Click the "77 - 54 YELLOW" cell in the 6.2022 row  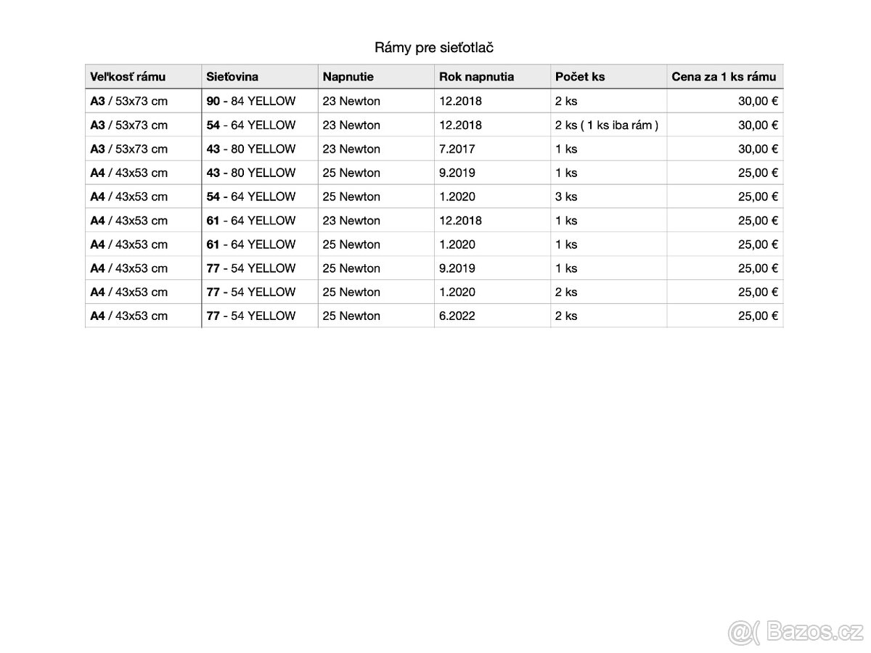(x=251, y=316)
